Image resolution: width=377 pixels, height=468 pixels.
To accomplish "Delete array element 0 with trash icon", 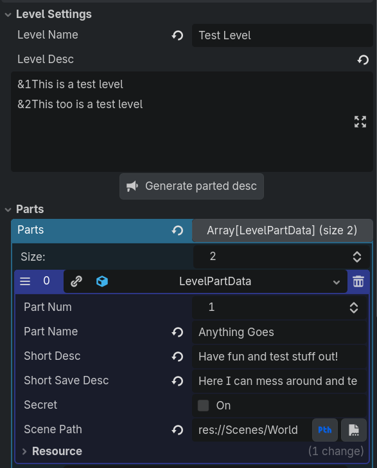I will point(358,281).
